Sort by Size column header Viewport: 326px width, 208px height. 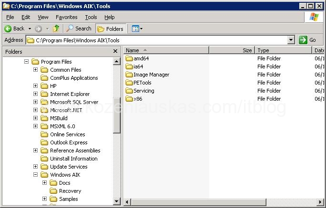pos(232,50)
